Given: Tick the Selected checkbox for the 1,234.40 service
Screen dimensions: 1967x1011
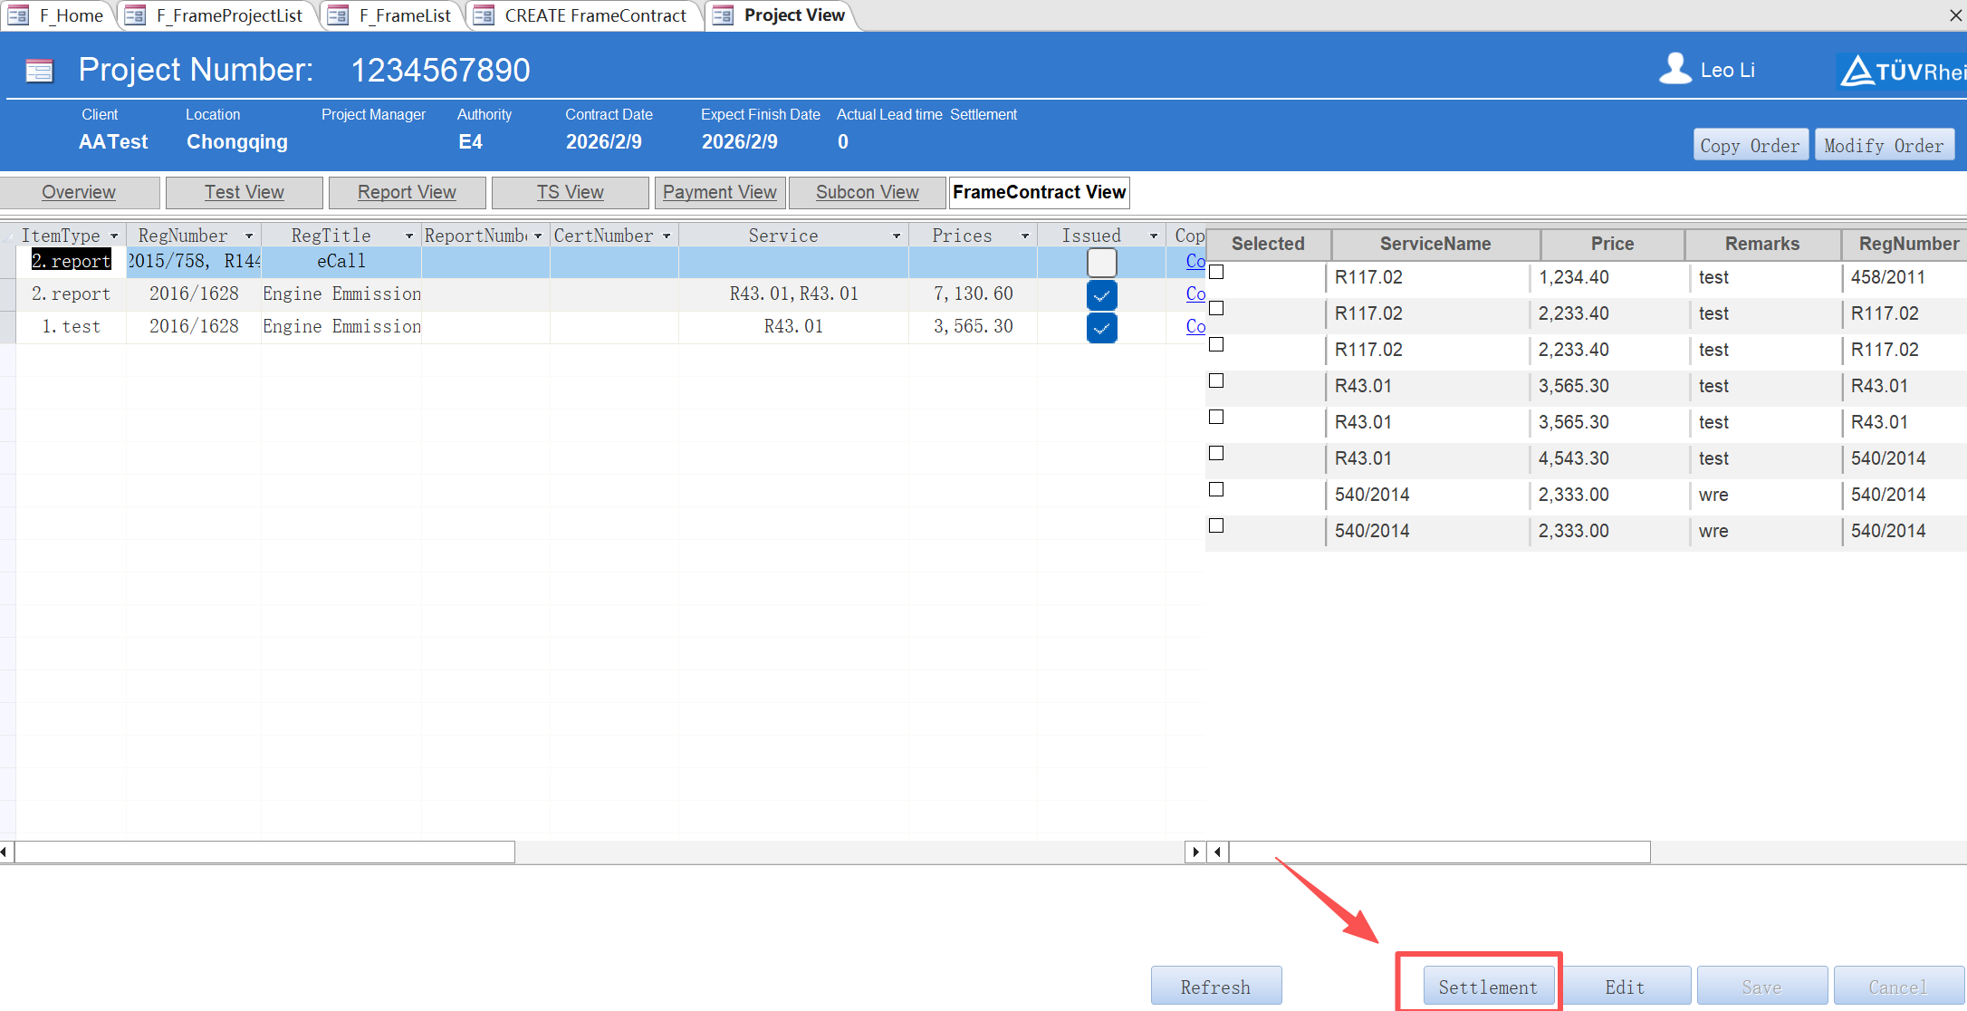Looking at the screenshot, I should 1216,273.
